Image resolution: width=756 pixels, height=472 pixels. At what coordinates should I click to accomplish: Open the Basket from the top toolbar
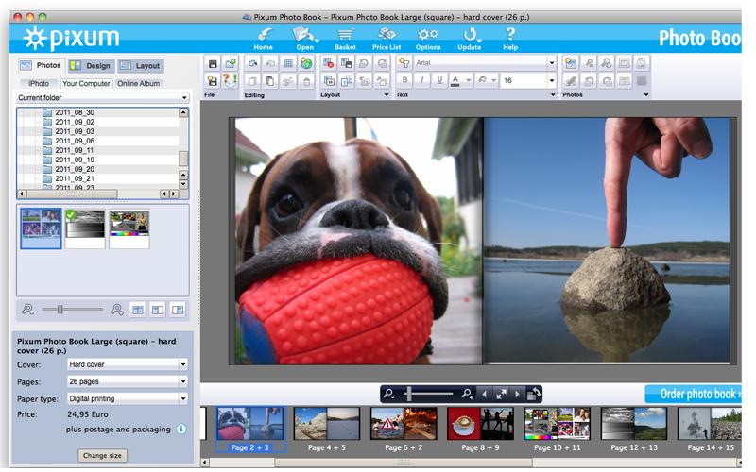346,37
